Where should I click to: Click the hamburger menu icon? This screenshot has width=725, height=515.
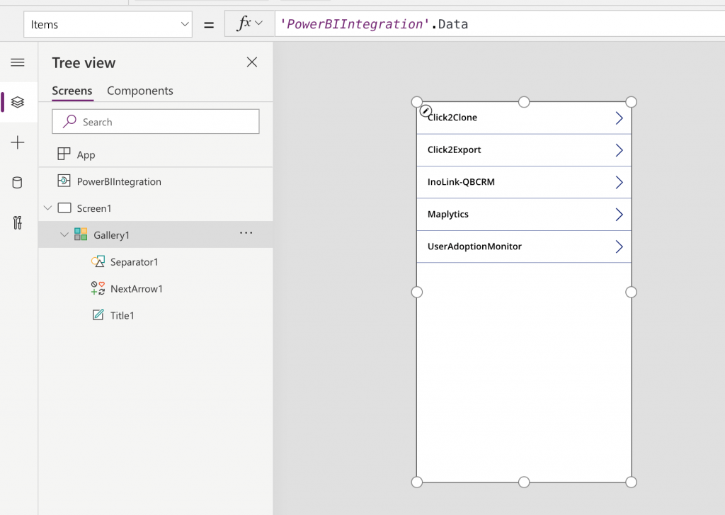point(18,62)
